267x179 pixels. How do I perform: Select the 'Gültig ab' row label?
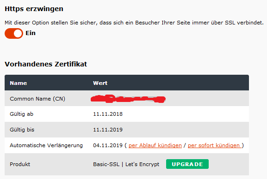click(x=21, y=114)
